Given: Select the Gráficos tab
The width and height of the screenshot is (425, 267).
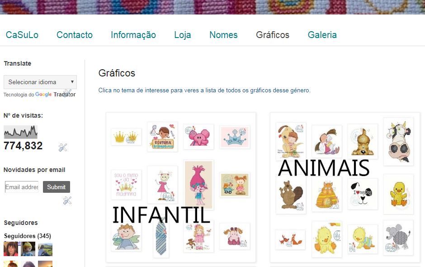Looking at the screenshot, I should point(273,35).
